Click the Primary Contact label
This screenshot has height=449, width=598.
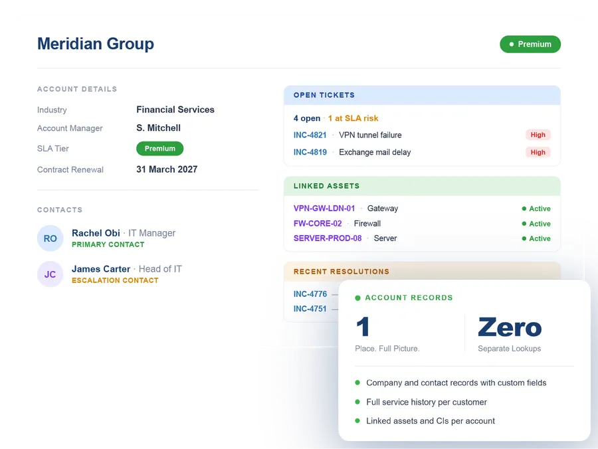pos(108,244)
